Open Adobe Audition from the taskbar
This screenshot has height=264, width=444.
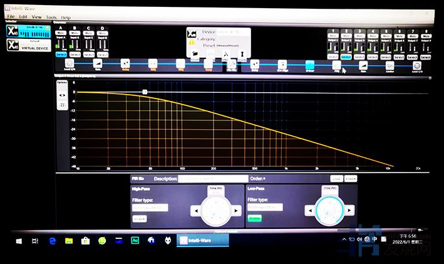pos(133,240)
